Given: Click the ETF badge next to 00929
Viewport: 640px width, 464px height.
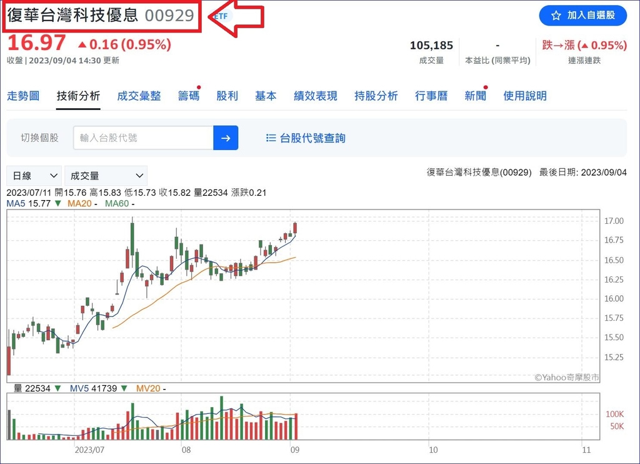Looking at the screenshot, I should point(221,16).
